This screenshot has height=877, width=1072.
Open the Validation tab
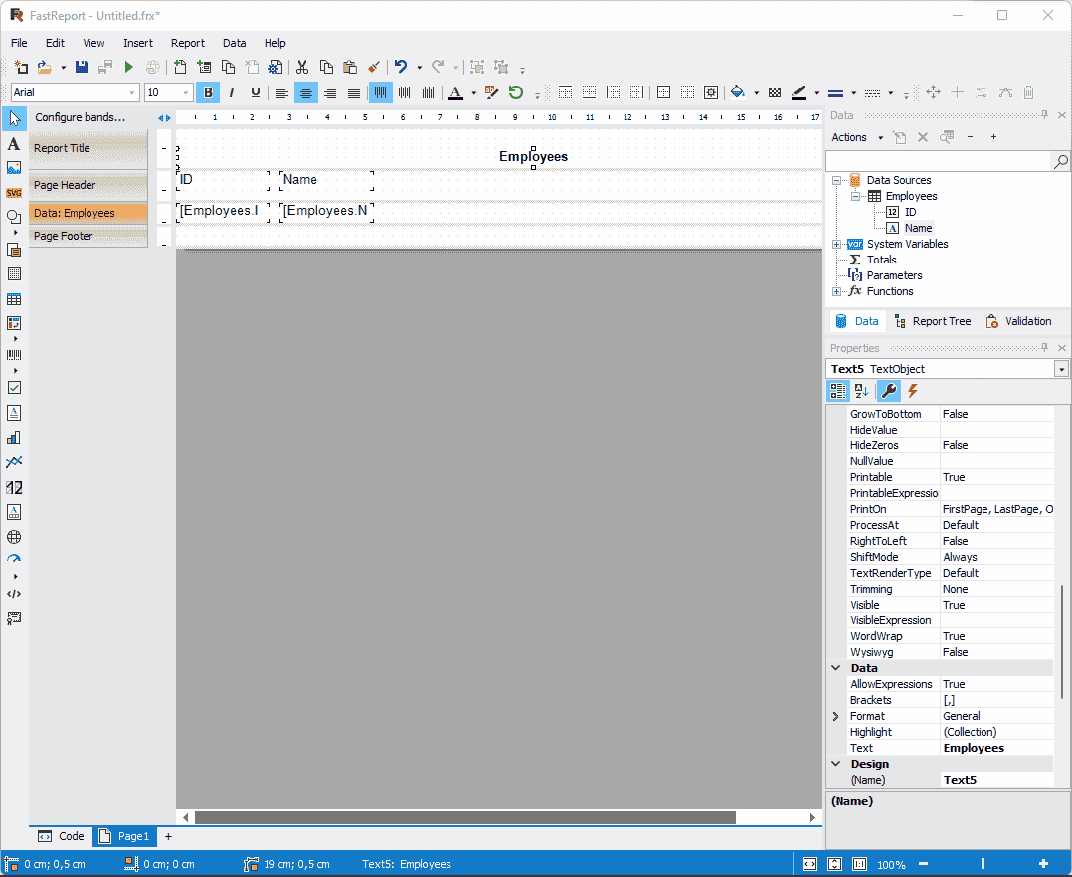click(1018, 321)
